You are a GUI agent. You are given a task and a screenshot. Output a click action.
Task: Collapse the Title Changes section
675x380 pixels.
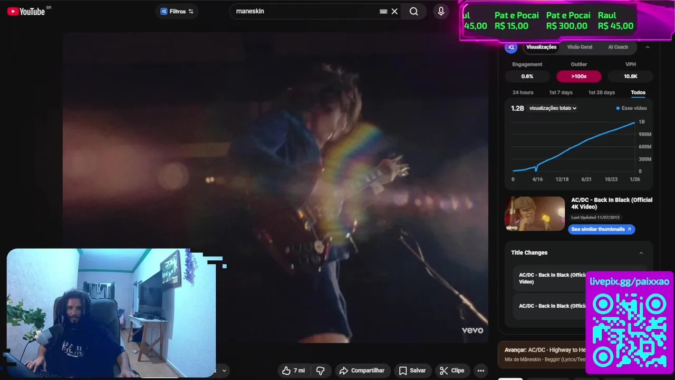641,253
